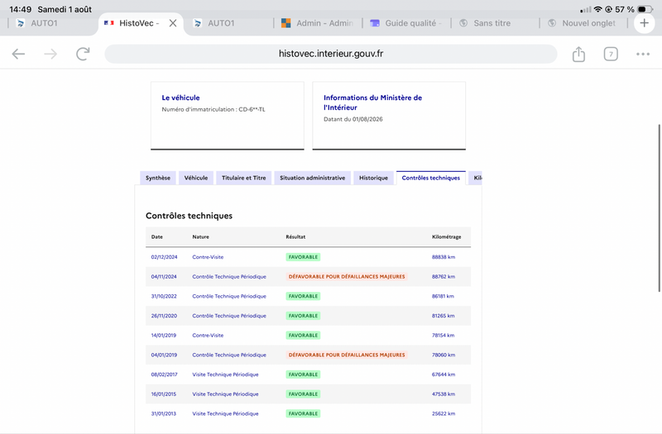Go back to the previous page
The height and width of the screenshot is (434, 662).
(18, 54)
